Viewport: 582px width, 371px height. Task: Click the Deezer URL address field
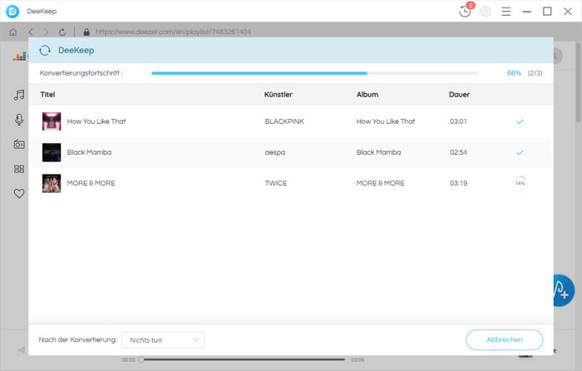[x=173, y=32]
